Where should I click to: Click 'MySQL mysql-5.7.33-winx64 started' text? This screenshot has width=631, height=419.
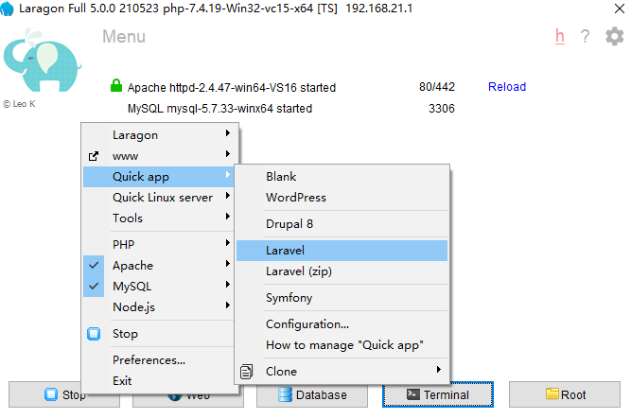pyautogui.click(x=219, y=109)
